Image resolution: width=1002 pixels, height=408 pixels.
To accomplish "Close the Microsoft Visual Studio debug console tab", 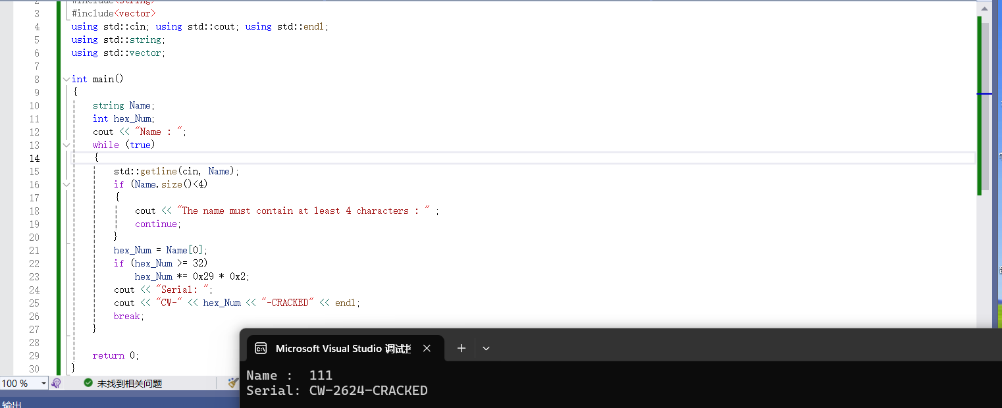I will coord(427,348).
